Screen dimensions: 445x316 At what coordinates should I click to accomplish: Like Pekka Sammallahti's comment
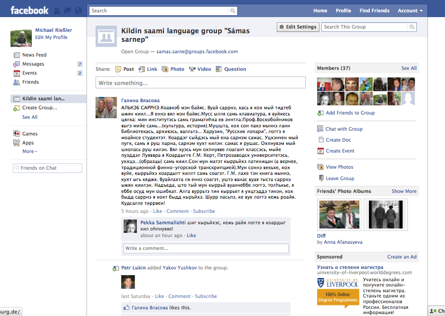(x=191, y=235)
